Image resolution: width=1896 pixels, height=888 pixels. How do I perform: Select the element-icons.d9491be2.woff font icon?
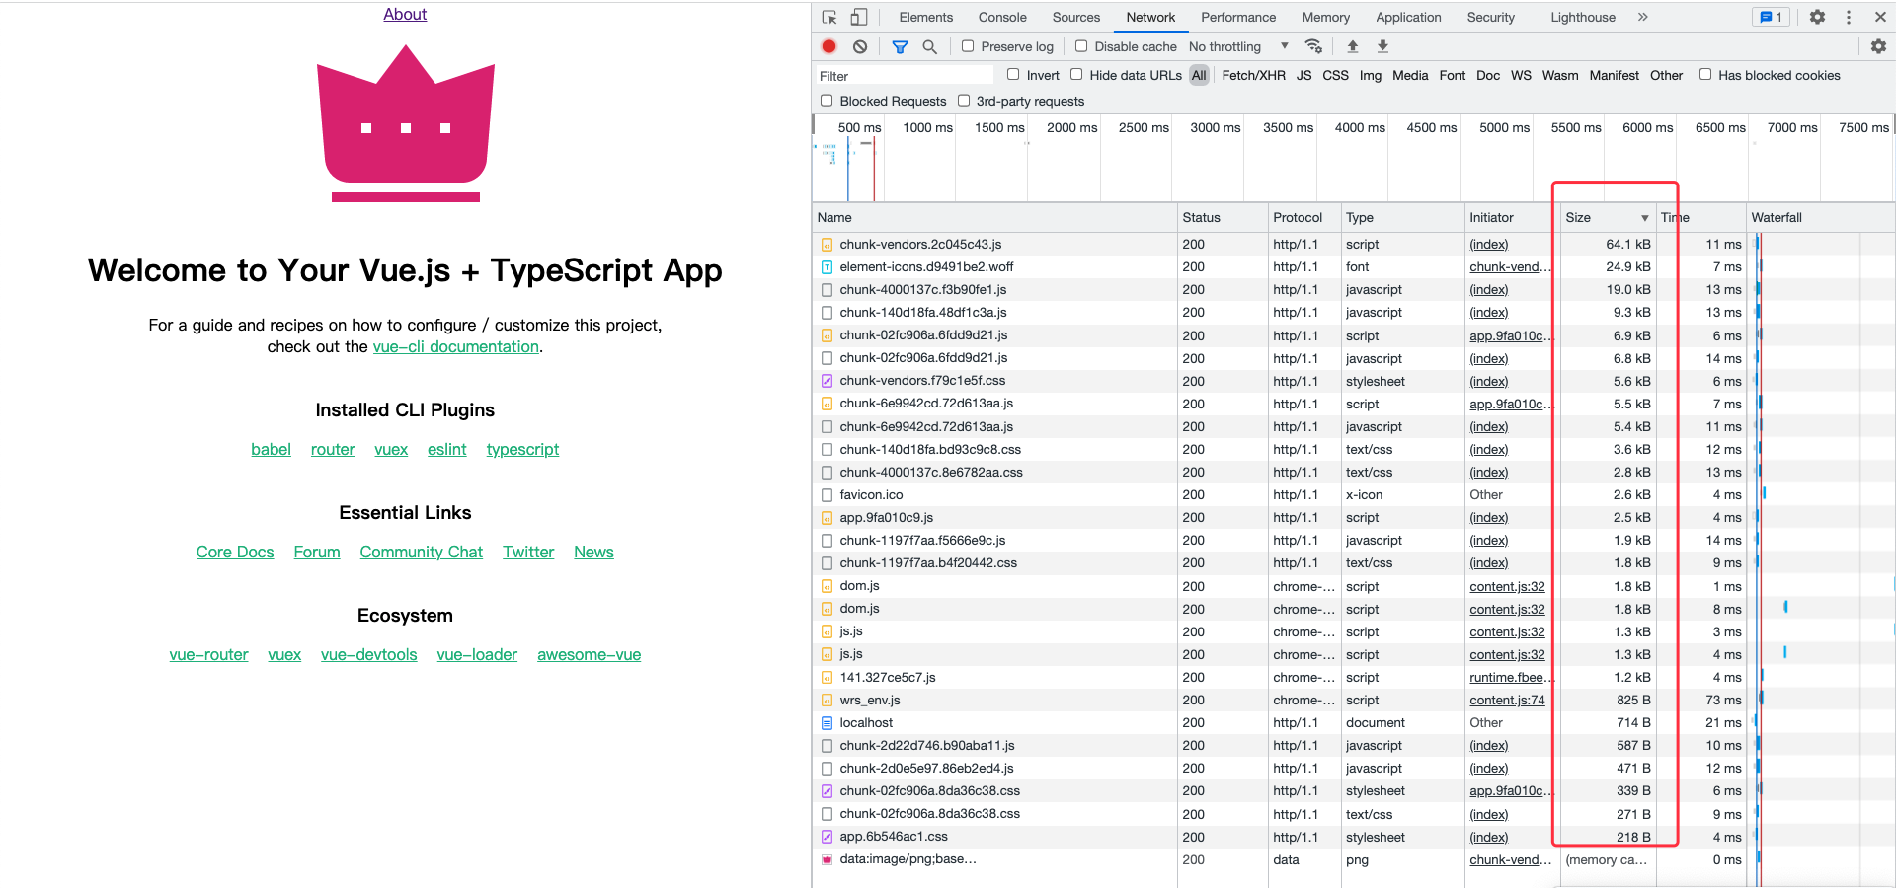pos(828,267)
